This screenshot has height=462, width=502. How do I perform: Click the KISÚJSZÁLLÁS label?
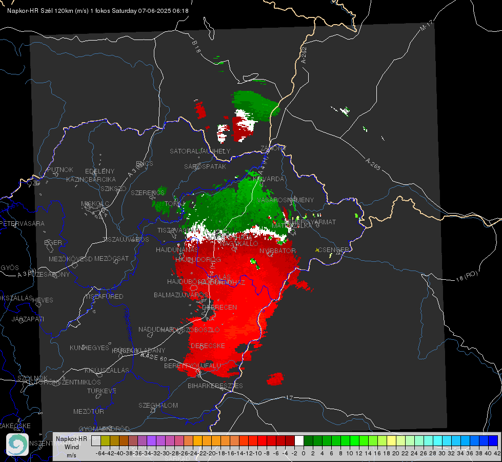(x=107, y=370)
